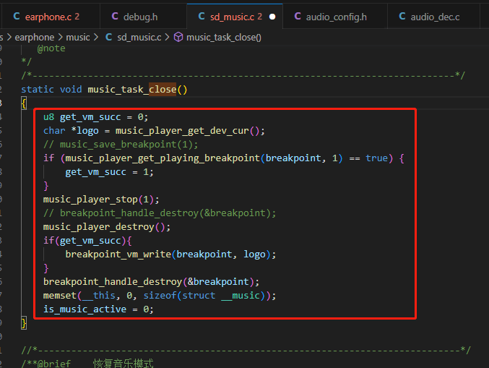Open the earphone breadcrumb folder
Screen dimensions: 489x368
pos(34,38)
